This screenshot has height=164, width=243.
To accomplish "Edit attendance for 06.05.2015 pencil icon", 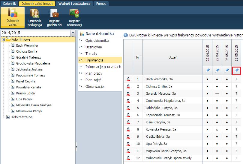I will click(227, 71).
